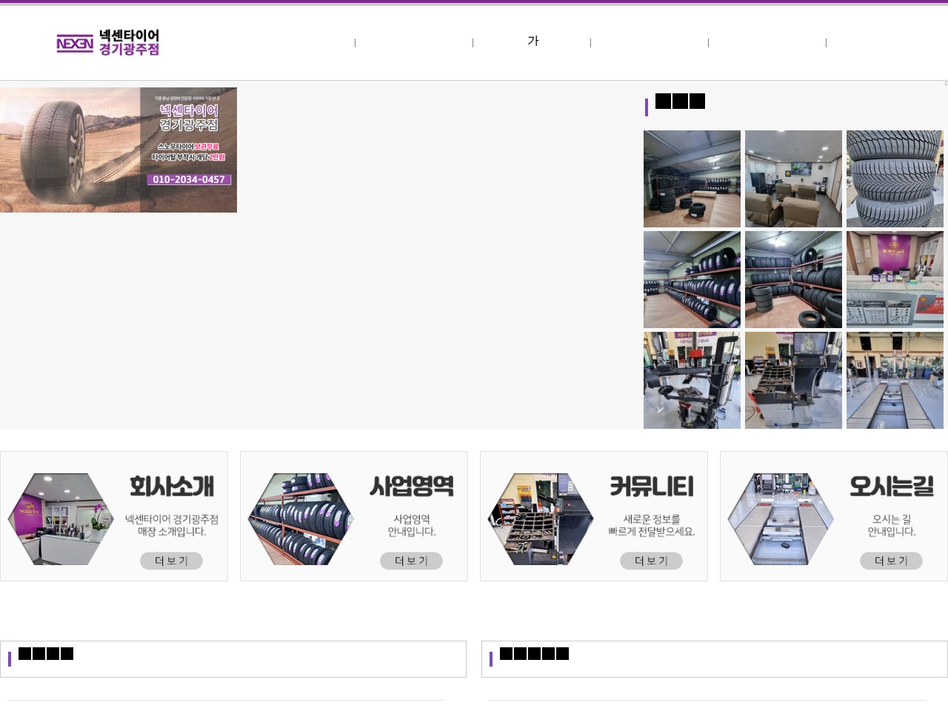View gallery photo of lounge with beige sofas

[x=793, y=178]
